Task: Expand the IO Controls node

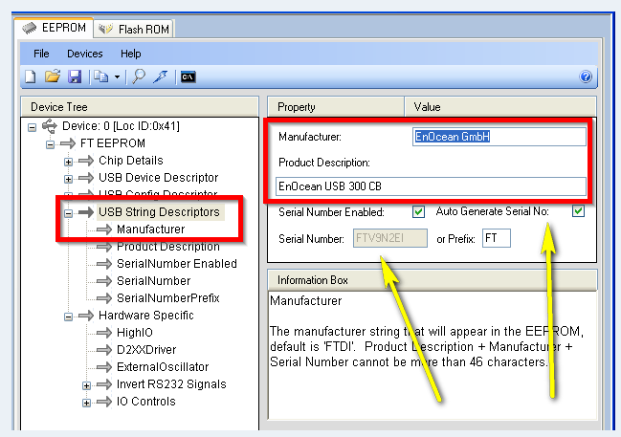Action: click(x=86, y=403)
